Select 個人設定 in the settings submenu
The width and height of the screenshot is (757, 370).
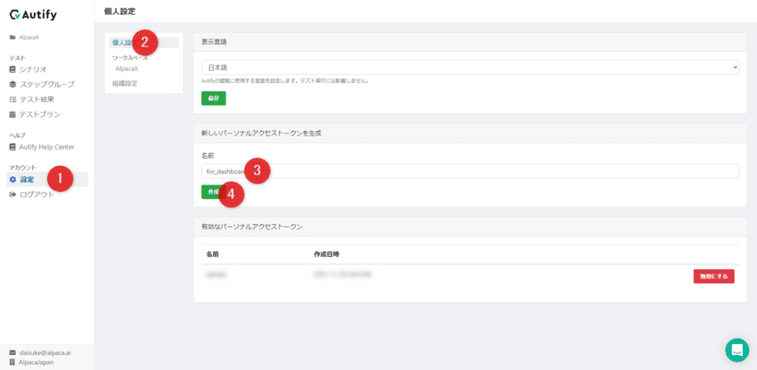(x=121, y=43)
